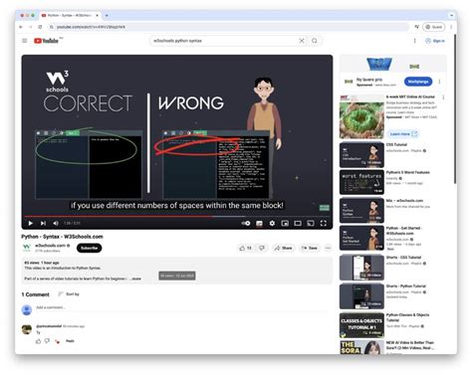Click the magnifier search button

coord(315,41)
